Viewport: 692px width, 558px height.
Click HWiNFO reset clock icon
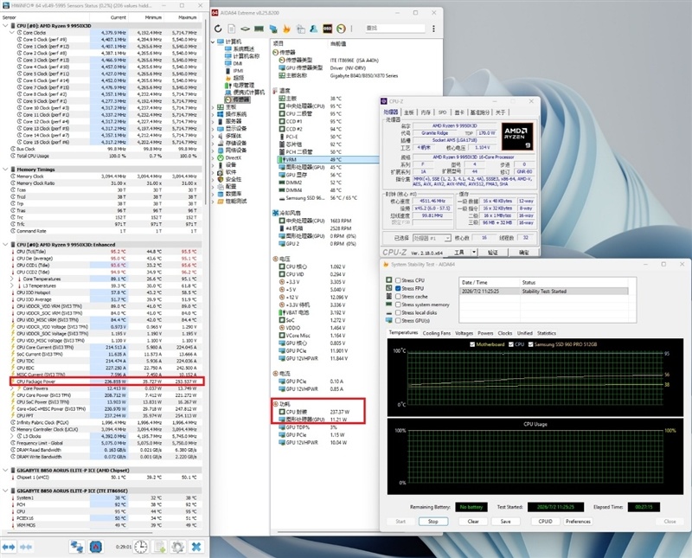tap(141, 547)
